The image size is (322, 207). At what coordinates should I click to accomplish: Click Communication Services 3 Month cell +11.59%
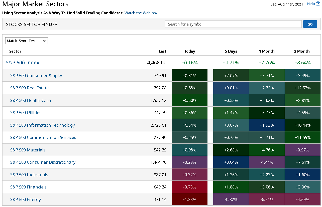click(x=303, y=137)
